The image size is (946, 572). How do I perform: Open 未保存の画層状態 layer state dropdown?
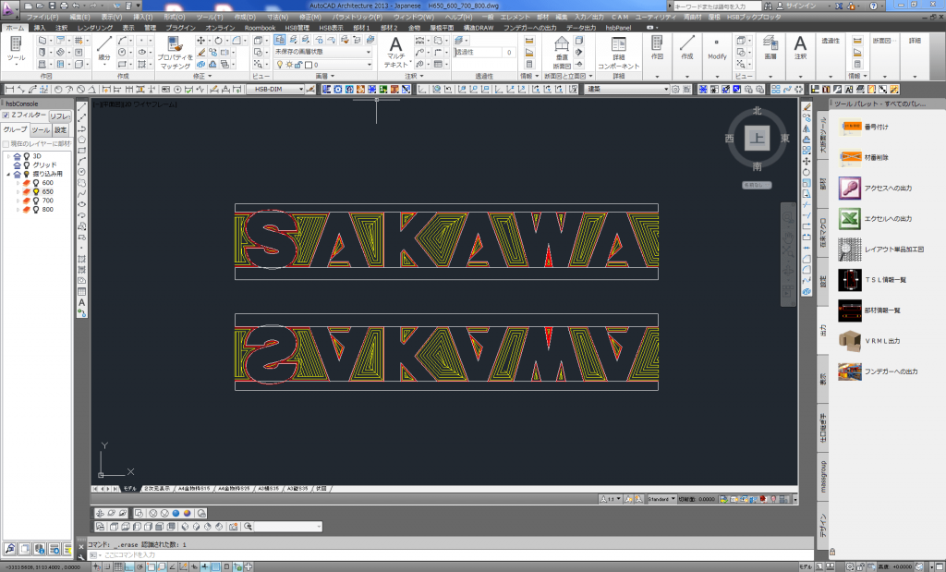point(322,52)
